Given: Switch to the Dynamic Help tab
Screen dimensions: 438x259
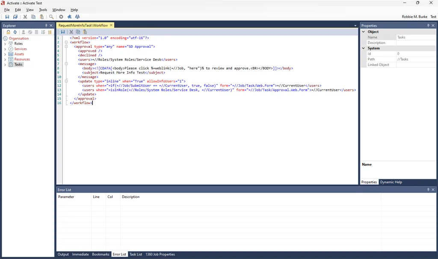Looking at the screenshot, I should [391, 182].
